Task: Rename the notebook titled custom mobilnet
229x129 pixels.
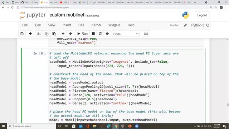Action: (x=67, y=15)
